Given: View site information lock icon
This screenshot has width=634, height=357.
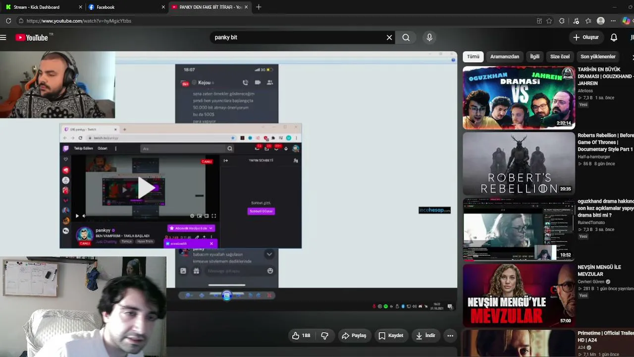Looking at the screenshot, I should (21, 21).
